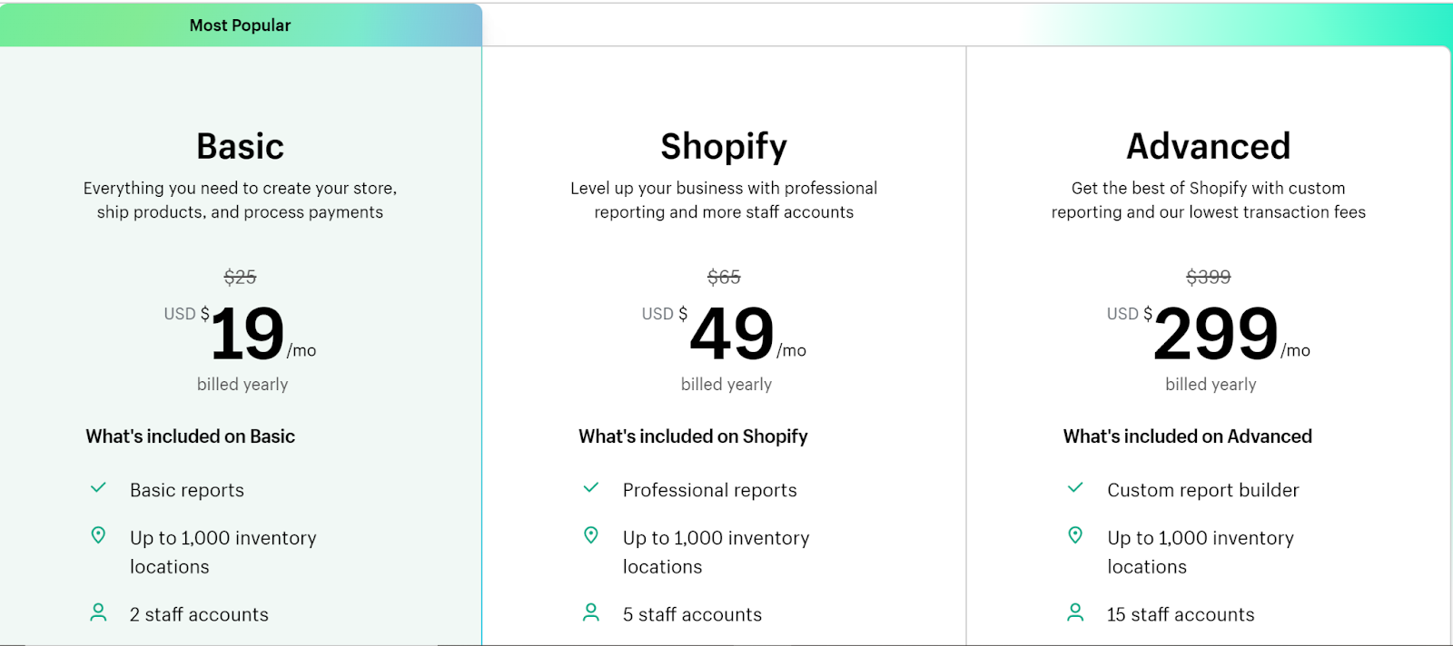Click the person icon next to 5 staff accounts

click(591, 613)
